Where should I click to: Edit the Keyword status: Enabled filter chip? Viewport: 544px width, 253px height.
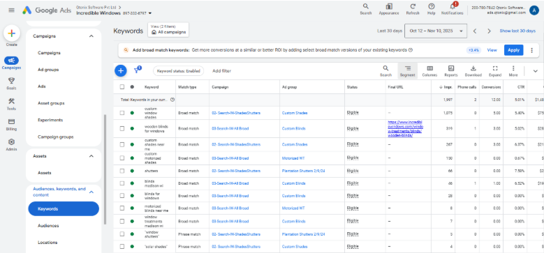click(178, 71)
